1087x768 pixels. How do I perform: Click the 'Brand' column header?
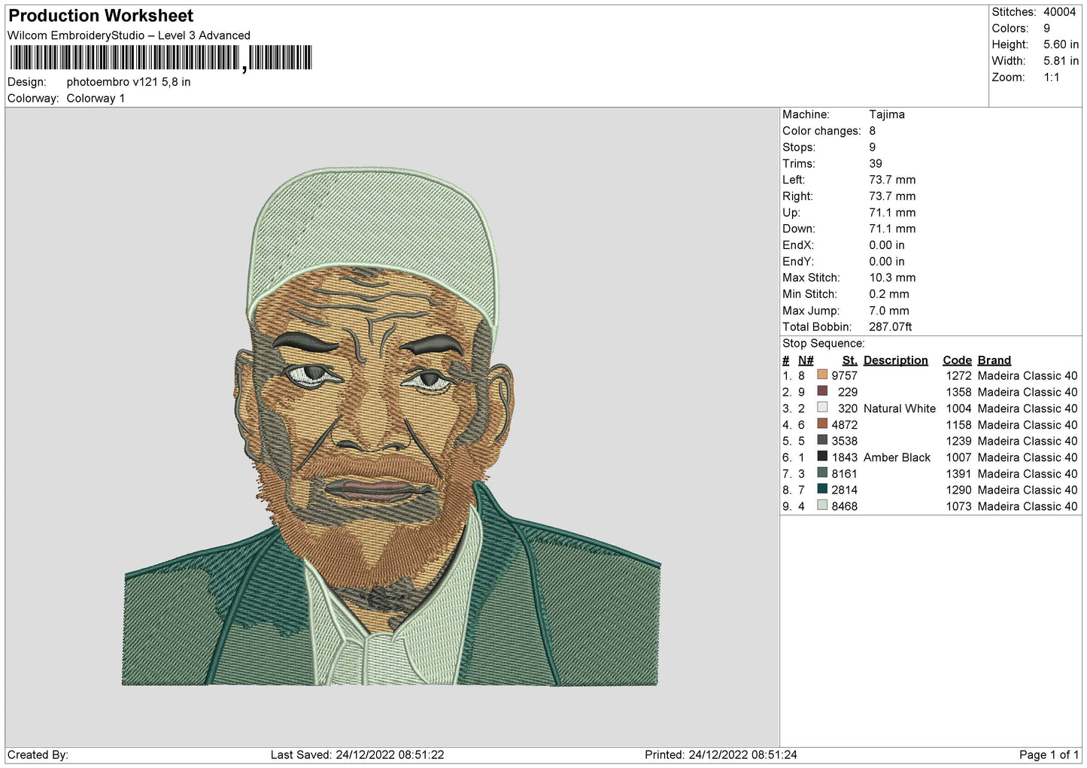[x=994, y=360]
